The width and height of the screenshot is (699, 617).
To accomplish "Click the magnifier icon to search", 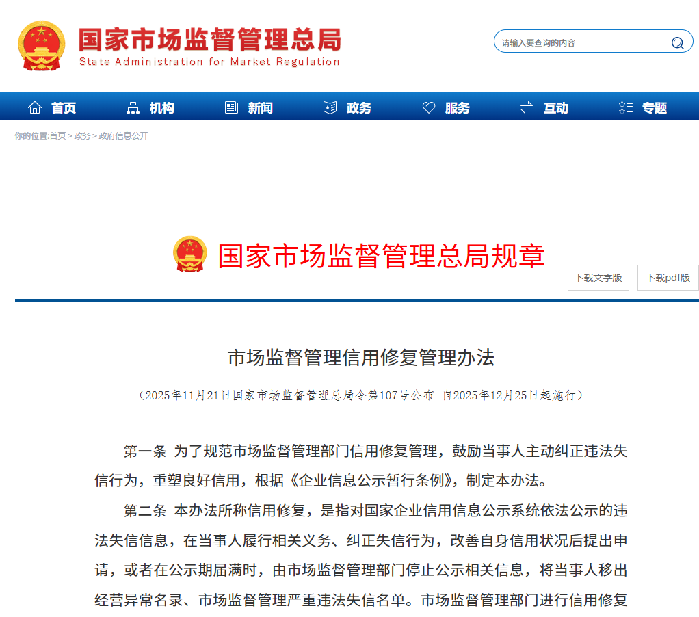I will 678,41.
